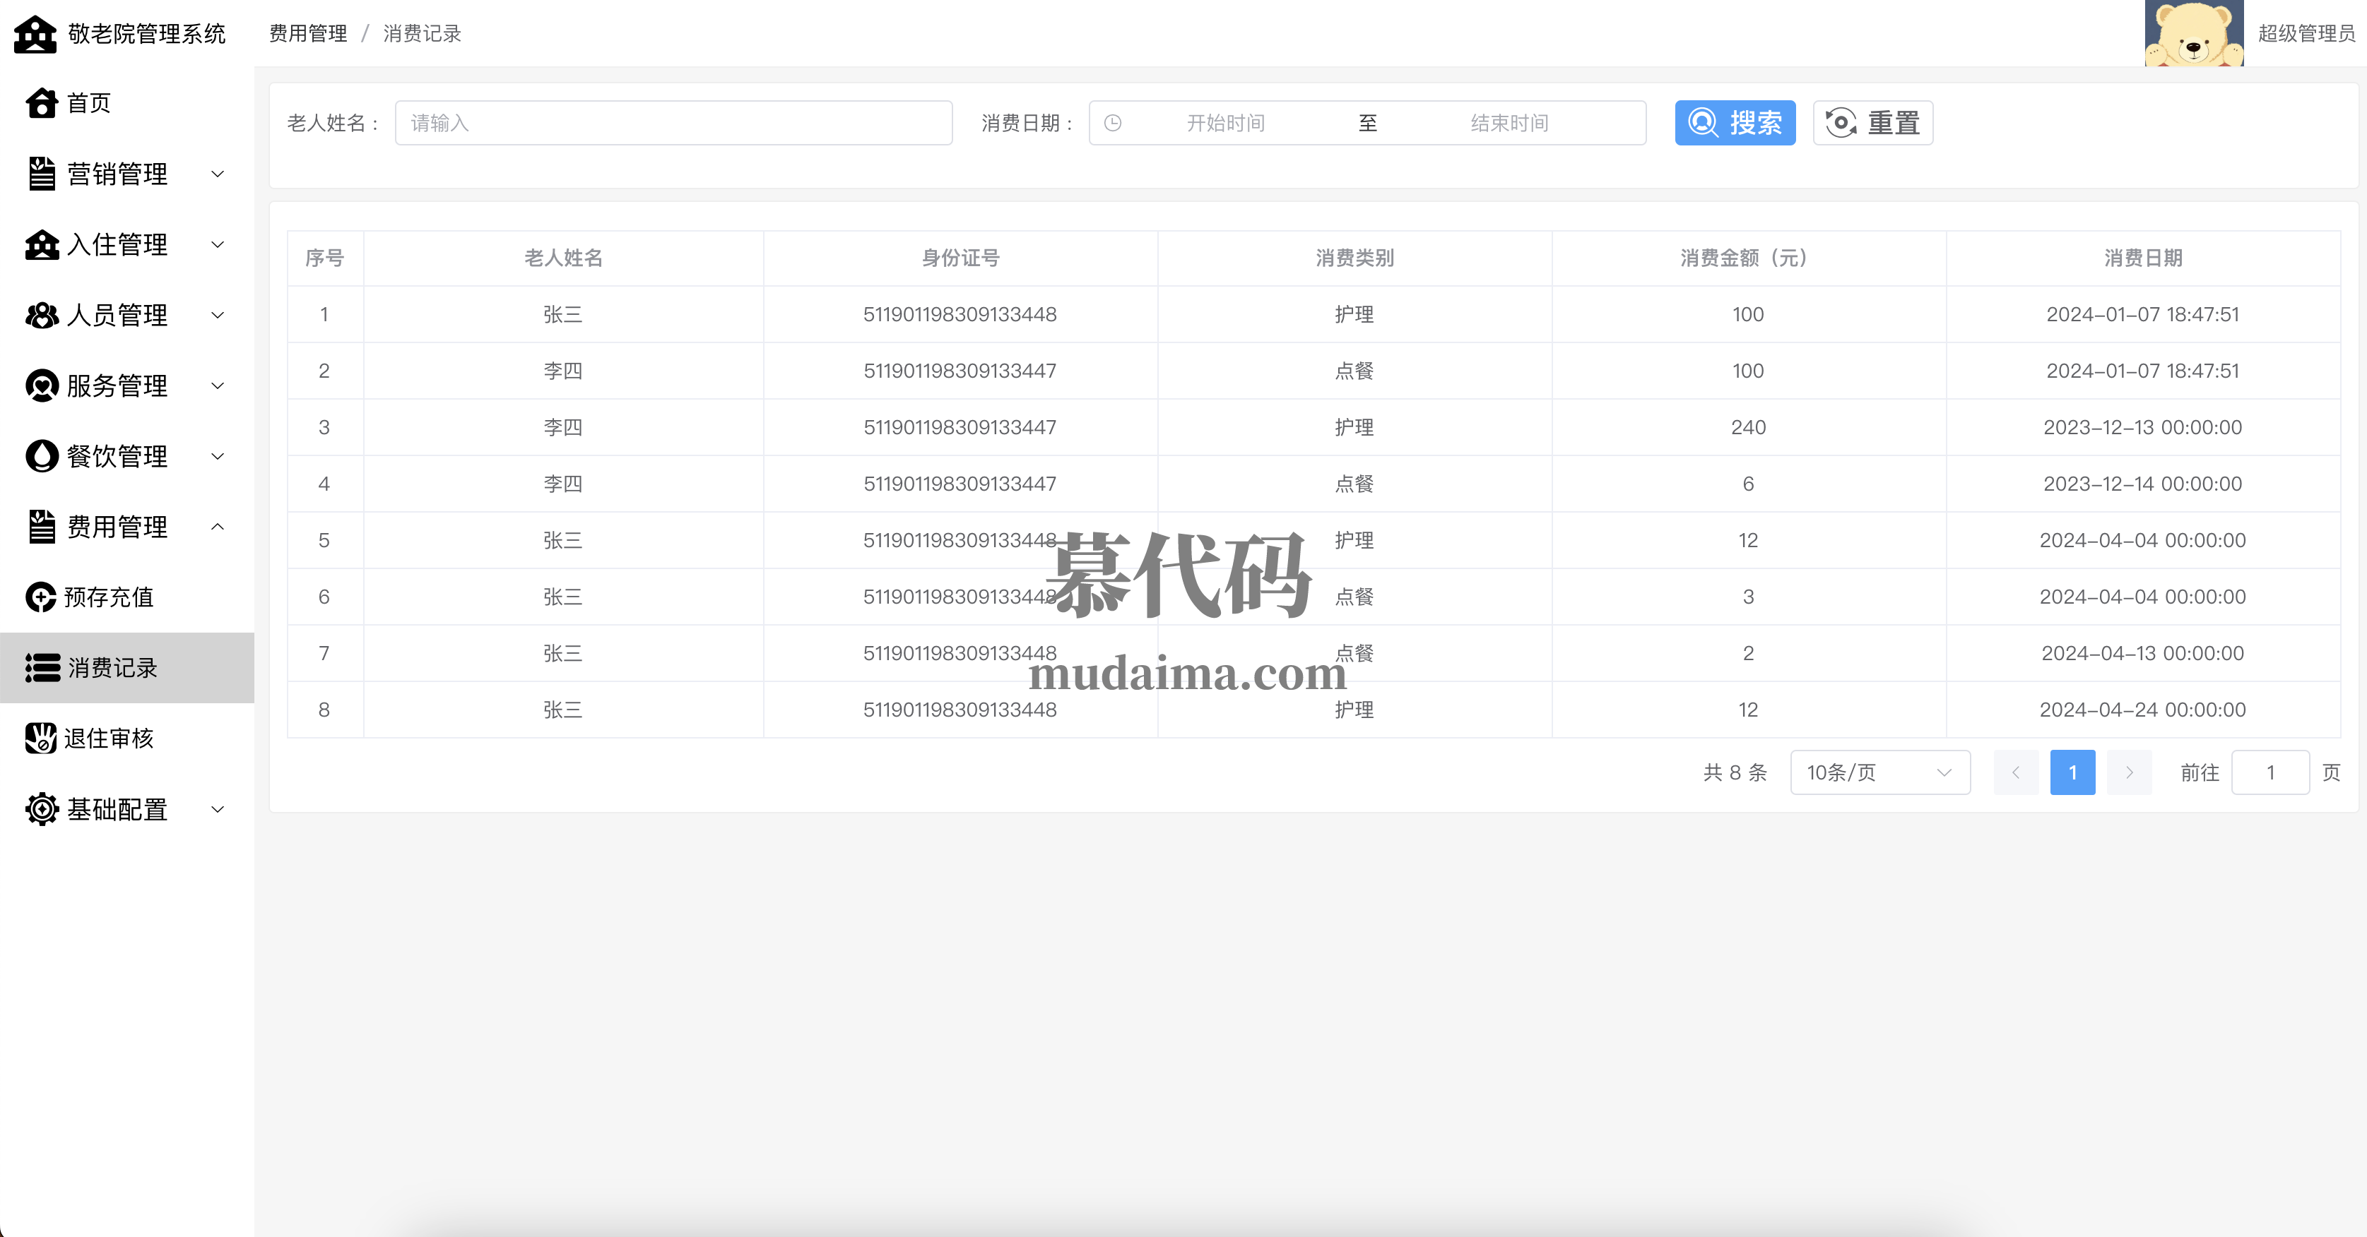Collapse the 费用管理 menu chevron

click(x=218, y=526)
